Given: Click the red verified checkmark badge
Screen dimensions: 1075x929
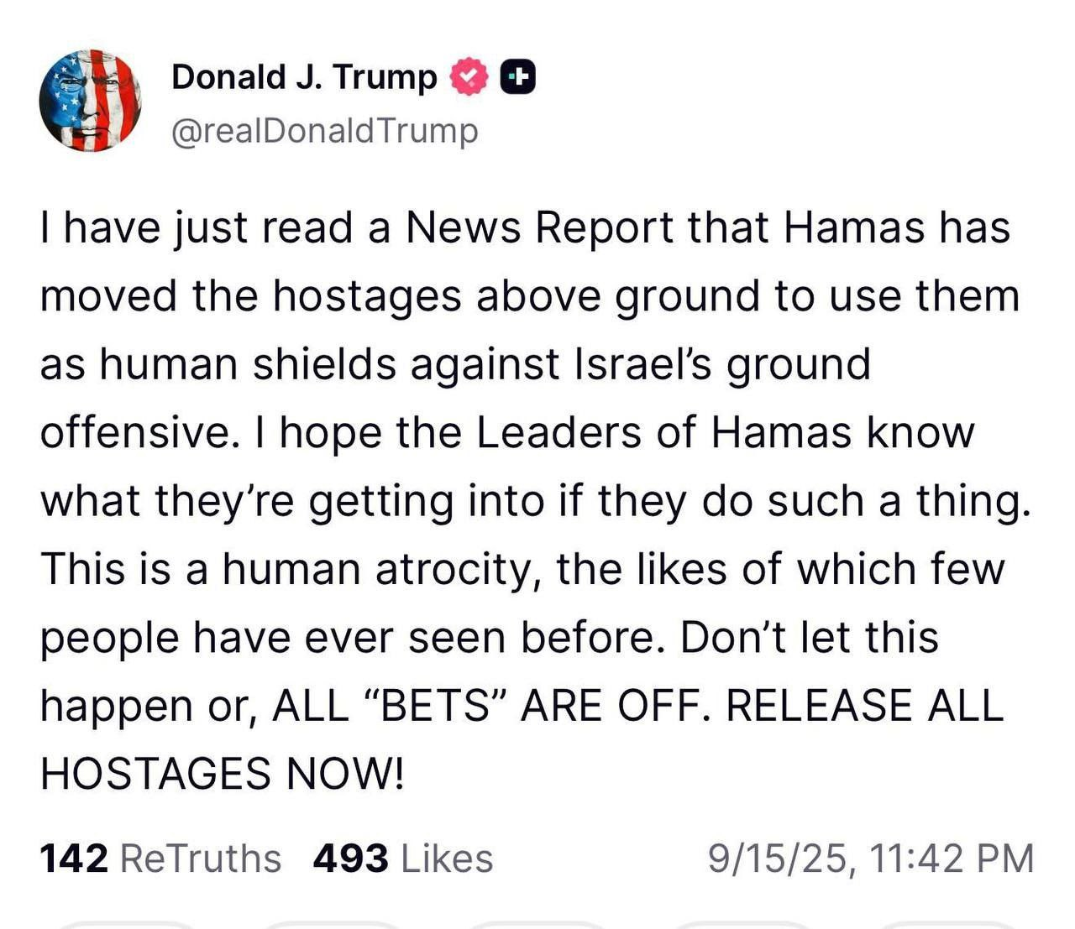Looking at the screenshot, I should 469,77.
